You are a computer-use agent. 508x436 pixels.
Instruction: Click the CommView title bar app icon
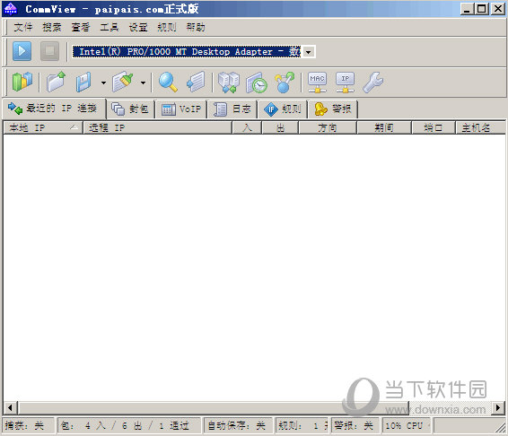(x=11, y=9)
